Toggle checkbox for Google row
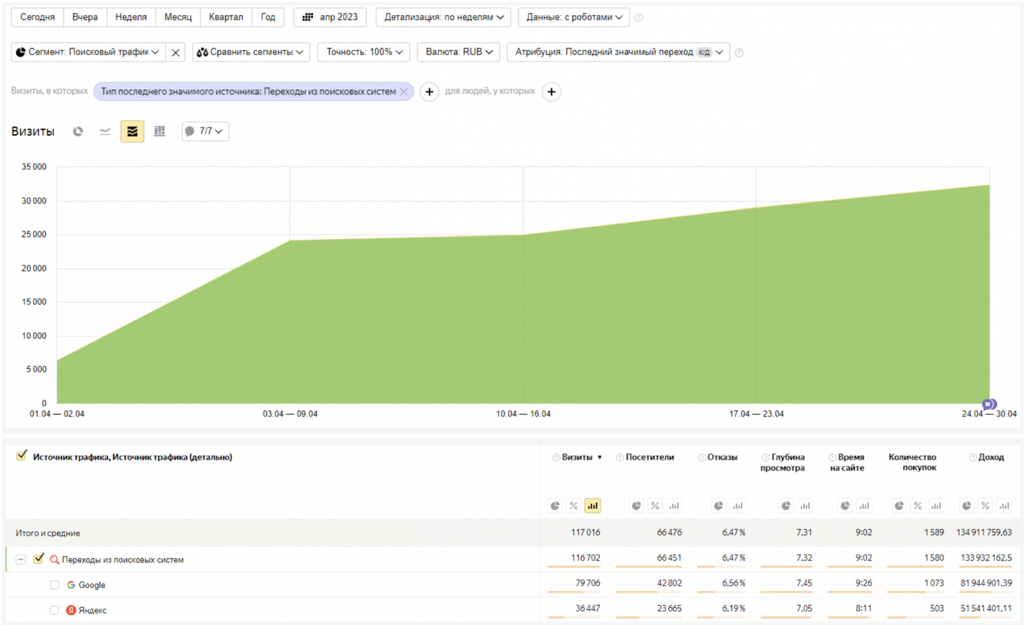The height and width of the screenshot is (625, 1024). point(54,585)
